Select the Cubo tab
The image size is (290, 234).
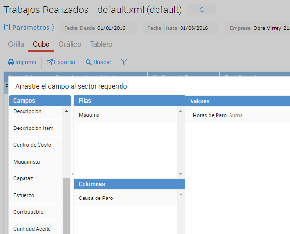point(41,44)
